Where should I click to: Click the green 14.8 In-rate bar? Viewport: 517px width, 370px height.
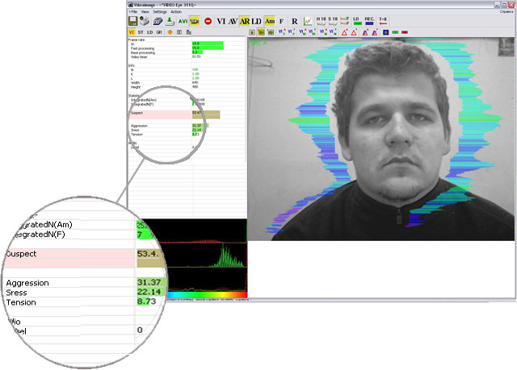click(208, 44)
